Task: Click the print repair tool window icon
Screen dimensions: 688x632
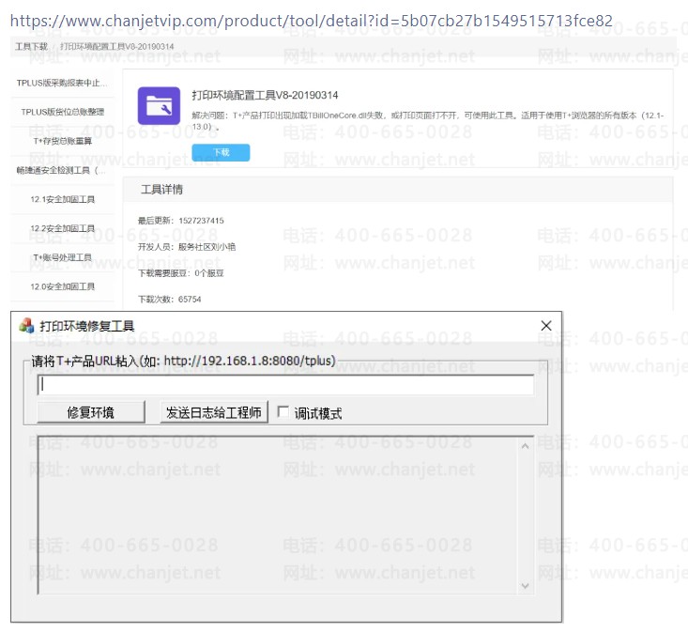Action: tap(26, 326)
